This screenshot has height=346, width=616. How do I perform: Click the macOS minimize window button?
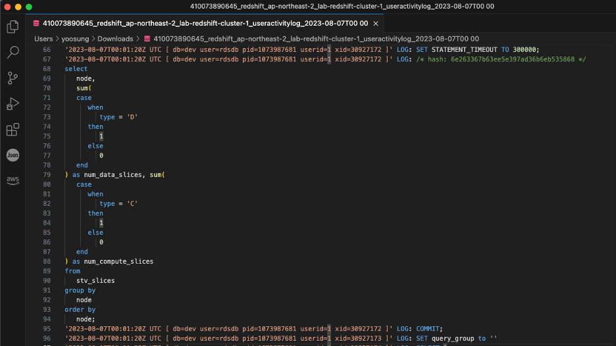click(x=18, y=7)
